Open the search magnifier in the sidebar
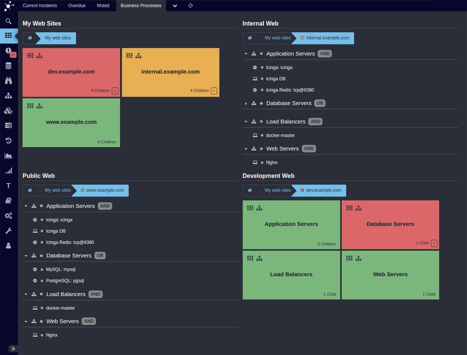Image resolution: width=467 pixels, height=355 pixels. pos(8,21)
